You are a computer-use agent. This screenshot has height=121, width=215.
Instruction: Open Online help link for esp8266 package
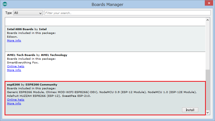(x=16, y=99)
